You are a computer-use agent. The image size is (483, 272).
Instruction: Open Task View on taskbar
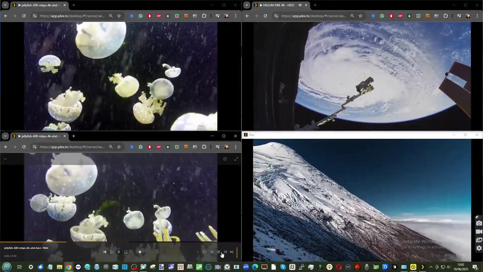point(19,267)
